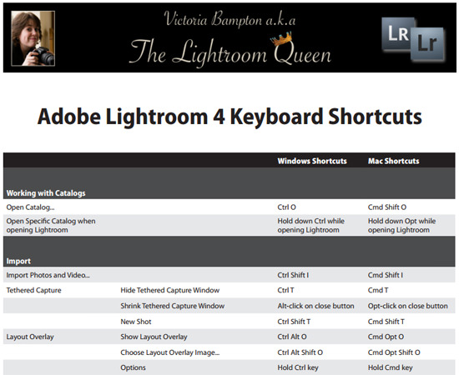Click Open Specific Catalog when opening Lightroom
Image resolution: width=459 pixels, height=375 pixels.
tap(51, 225)
